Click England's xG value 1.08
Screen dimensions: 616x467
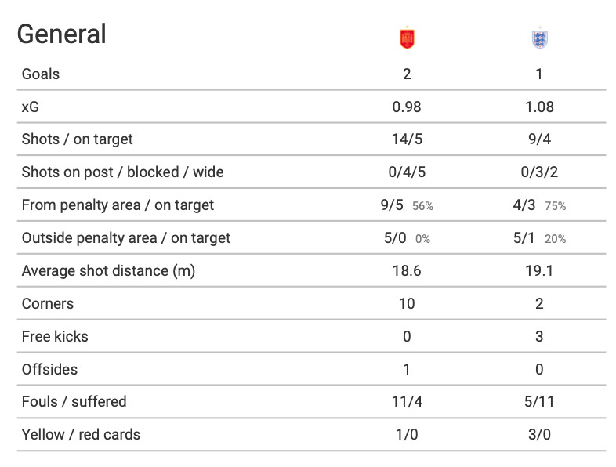point(539,107)
